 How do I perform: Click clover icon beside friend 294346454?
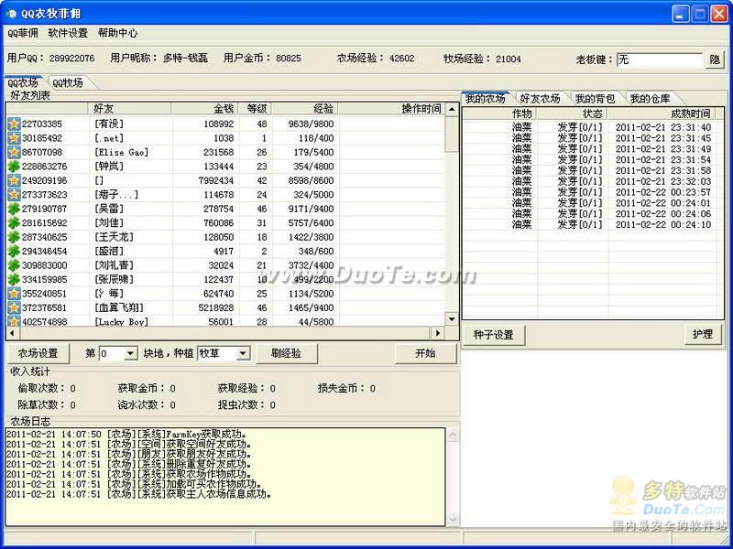tap(14, 251)
